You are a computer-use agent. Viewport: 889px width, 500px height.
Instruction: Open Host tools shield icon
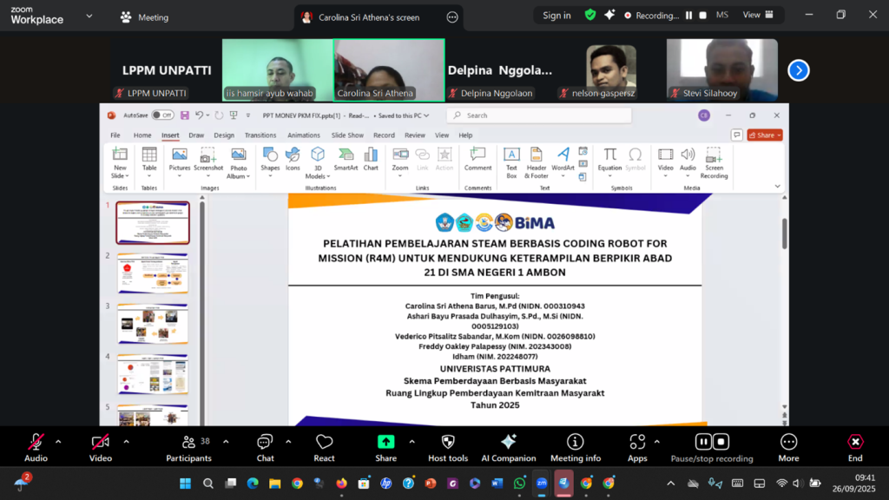pyautogui.click(x=448, y=447)
